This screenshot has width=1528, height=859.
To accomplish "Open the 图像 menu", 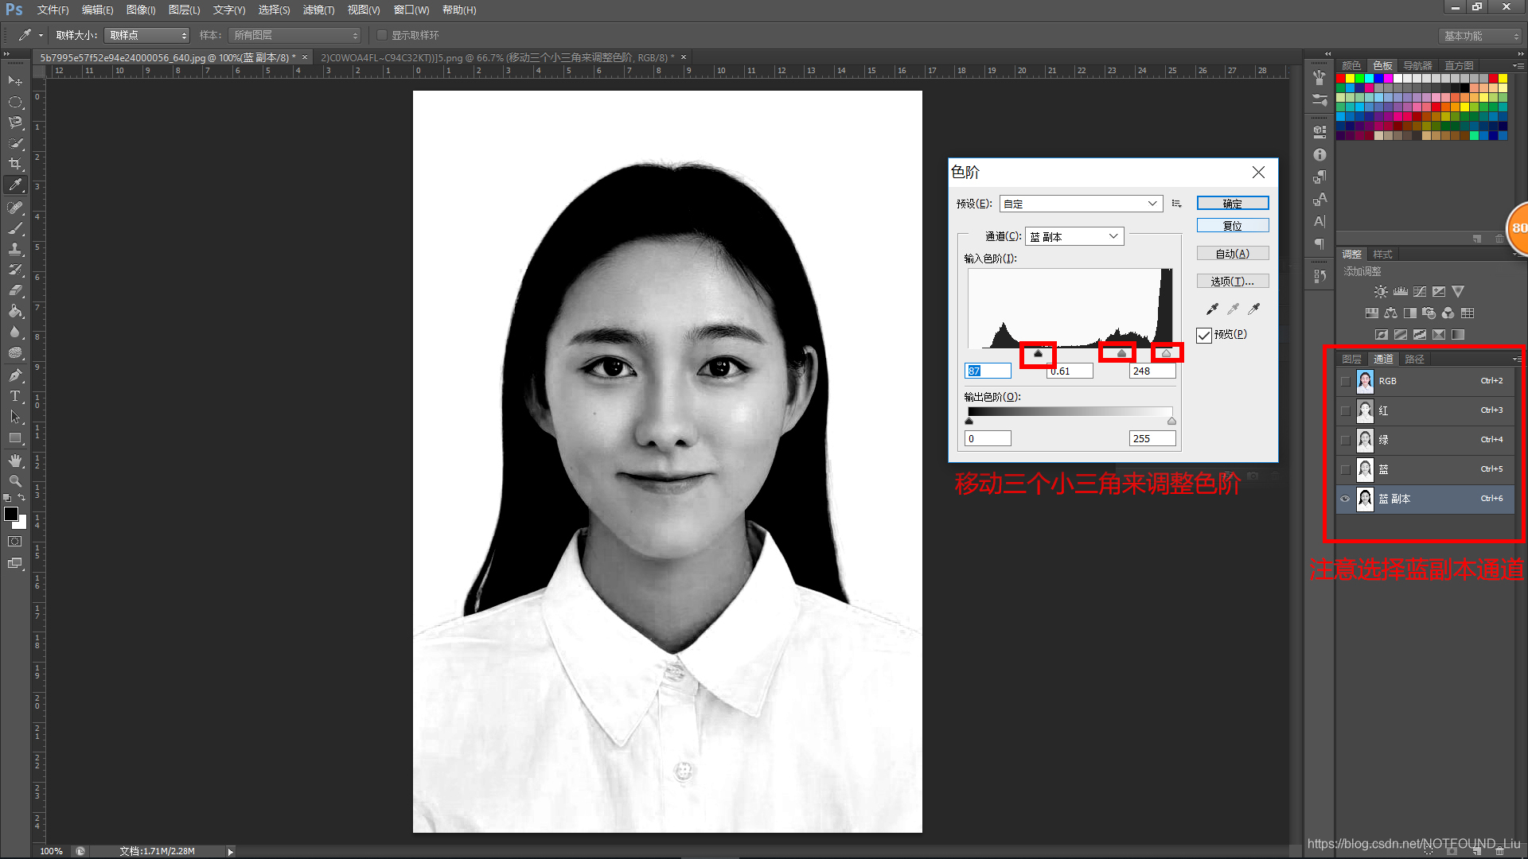I will [x=140, y=10].
